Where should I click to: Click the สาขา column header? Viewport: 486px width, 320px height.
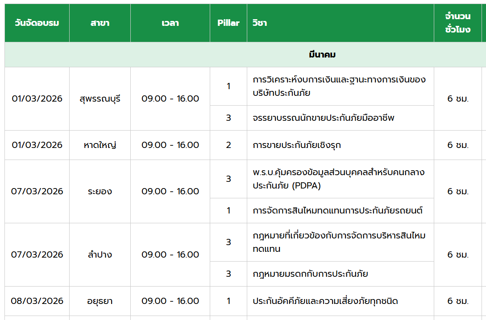100,23
